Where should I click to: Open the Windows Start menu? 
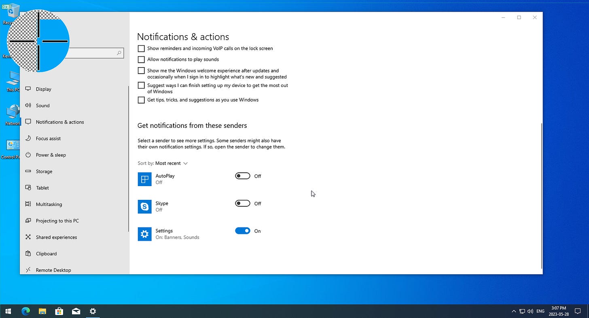(x=8, y=311)
